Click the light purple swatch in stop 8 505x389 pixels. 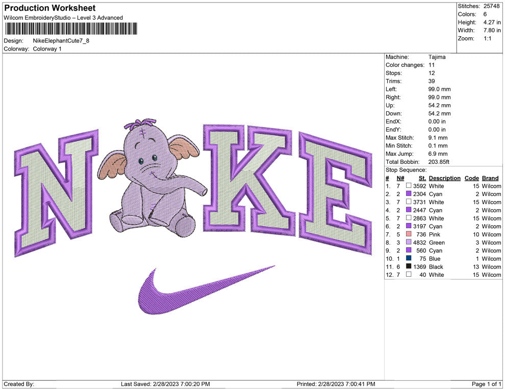[x=409, y=242]
